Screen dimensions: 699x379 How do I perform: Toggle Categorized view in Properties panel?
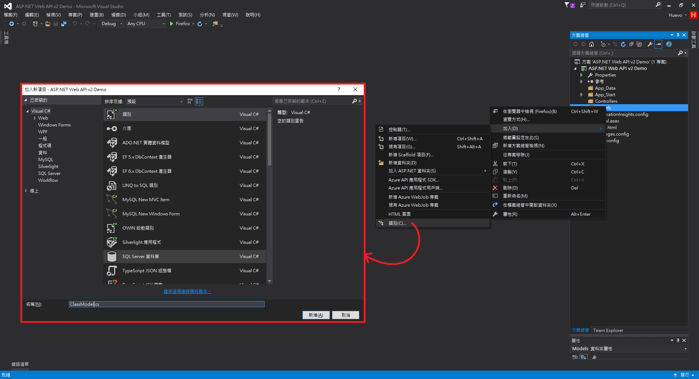tap(575, 357)
